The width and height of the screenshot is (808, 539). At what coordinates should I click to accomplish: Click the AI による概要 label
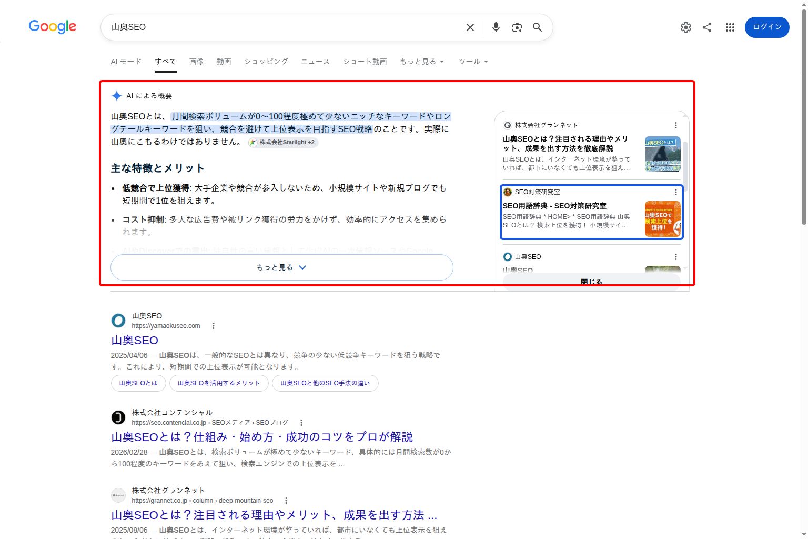tap(149, 96)
